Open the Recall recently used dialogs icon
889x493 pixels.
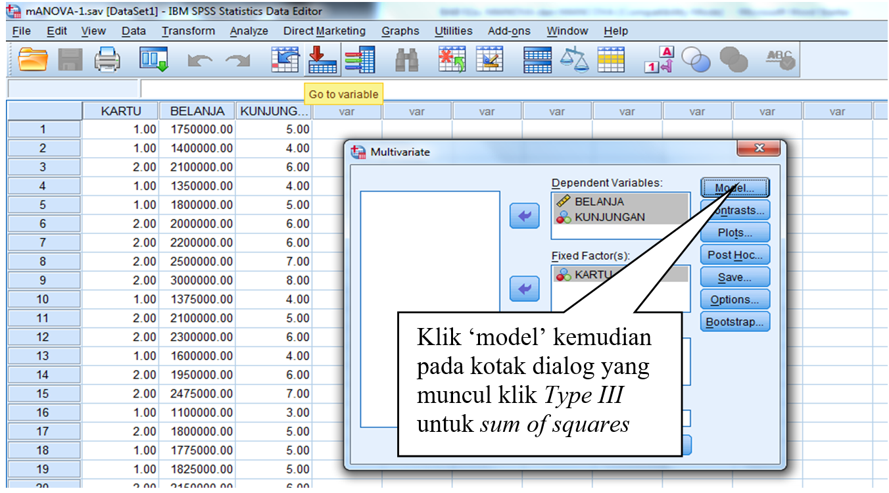coord(154,60)
